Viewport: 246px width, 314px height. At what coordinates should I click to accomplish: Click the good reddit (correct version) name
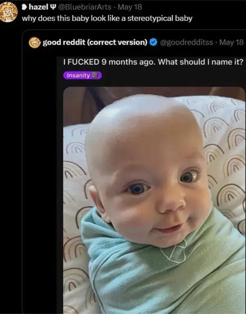[95, 42]
